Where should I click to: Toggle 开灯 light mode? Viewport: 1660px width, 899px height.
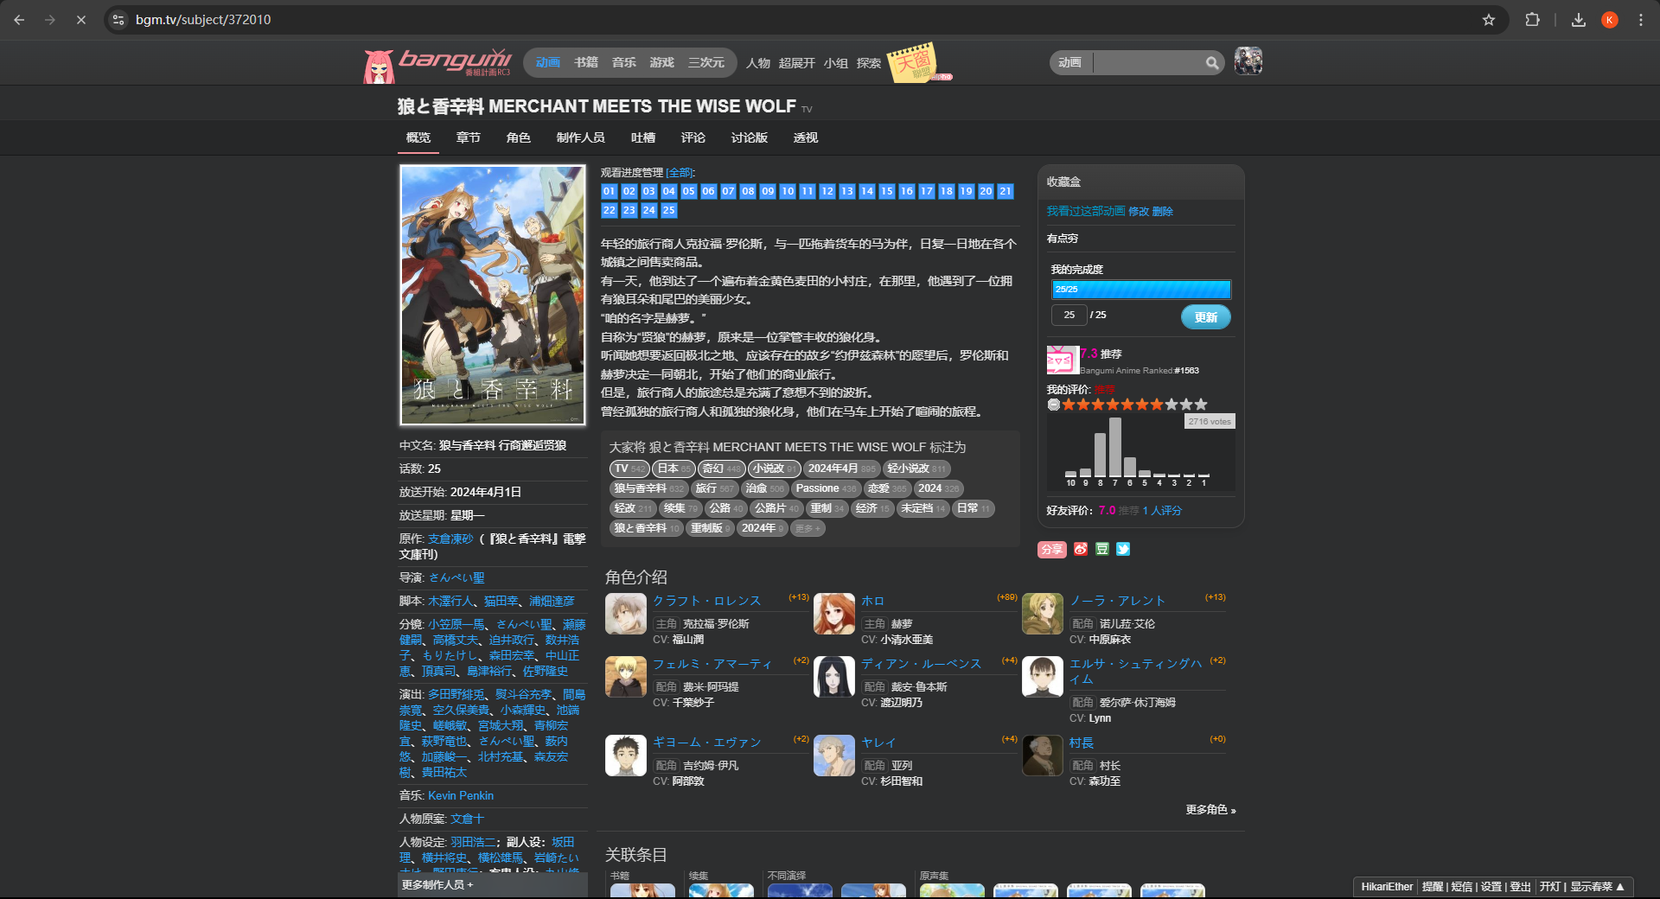pos(1550,887)
